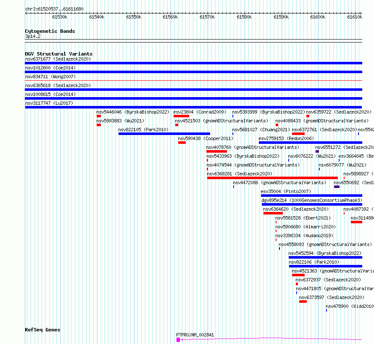This screenshot has height=344, width=374.
Task: Open variant nsv1012600 (Coe2014) label
Action: tap(50, 68)
